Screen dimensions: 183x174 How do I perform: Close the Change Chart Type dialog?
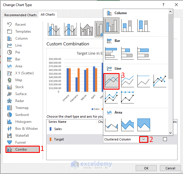pos(176,5)
